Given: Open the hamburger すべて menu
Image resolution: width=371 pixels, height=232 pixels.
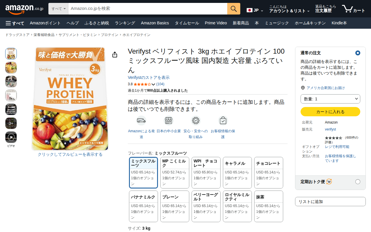Looking at the screenshot, I should [15, 23].
